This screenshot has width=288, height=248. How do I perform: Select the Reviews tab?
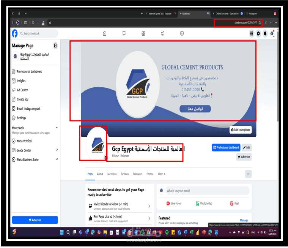(x=125, y=174)
